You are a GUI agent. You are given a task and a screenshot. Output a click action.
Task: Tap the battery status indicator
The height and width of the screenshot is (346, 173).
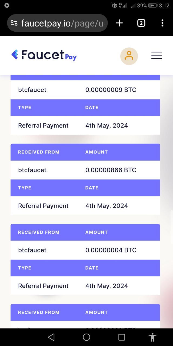(153, 5)
